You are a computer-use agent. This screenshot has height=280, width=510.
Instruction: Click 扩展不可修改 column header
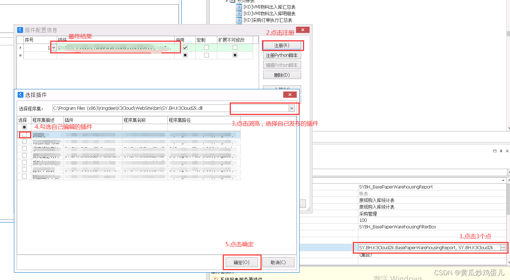[x=235, y=40]
